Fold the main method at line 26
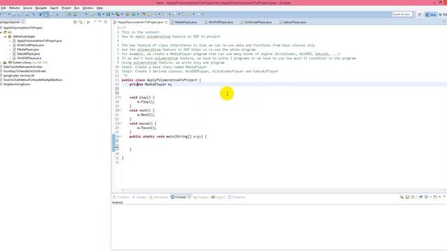447x251 pixels. (120, 137)
